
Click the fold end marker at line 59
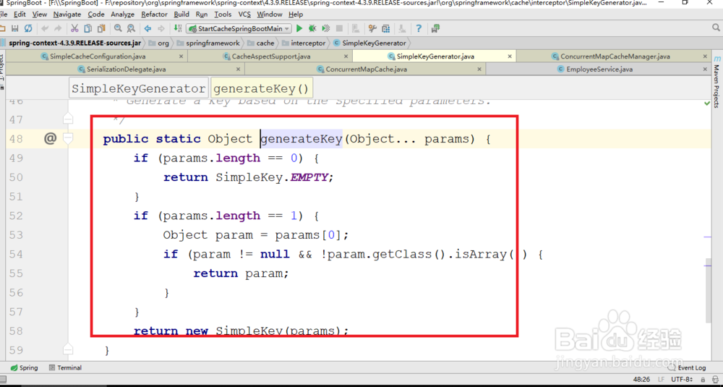pos(67,349)
